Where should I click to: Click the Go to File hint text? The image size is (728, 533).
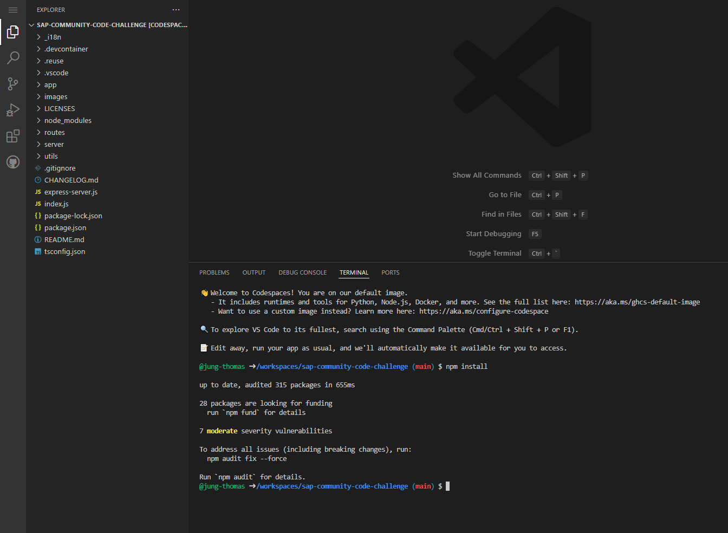click(x=505, y=194)
